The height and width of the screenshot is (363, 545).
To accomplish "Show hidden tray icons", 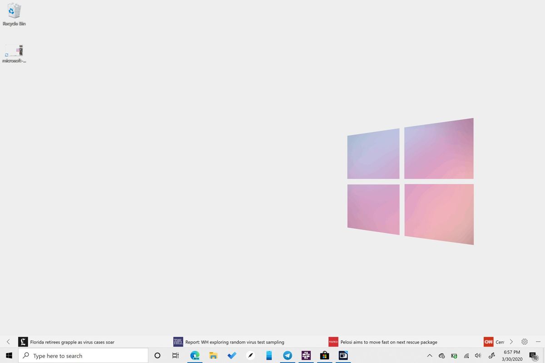I will (430, 356).
